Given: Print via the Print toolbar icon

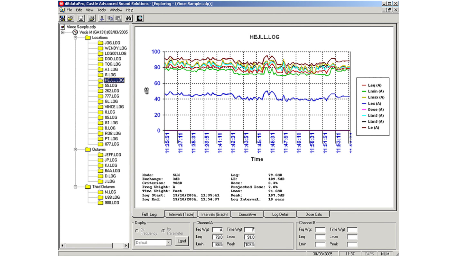Looking at the screenshot, I should [x=91, y=18].
